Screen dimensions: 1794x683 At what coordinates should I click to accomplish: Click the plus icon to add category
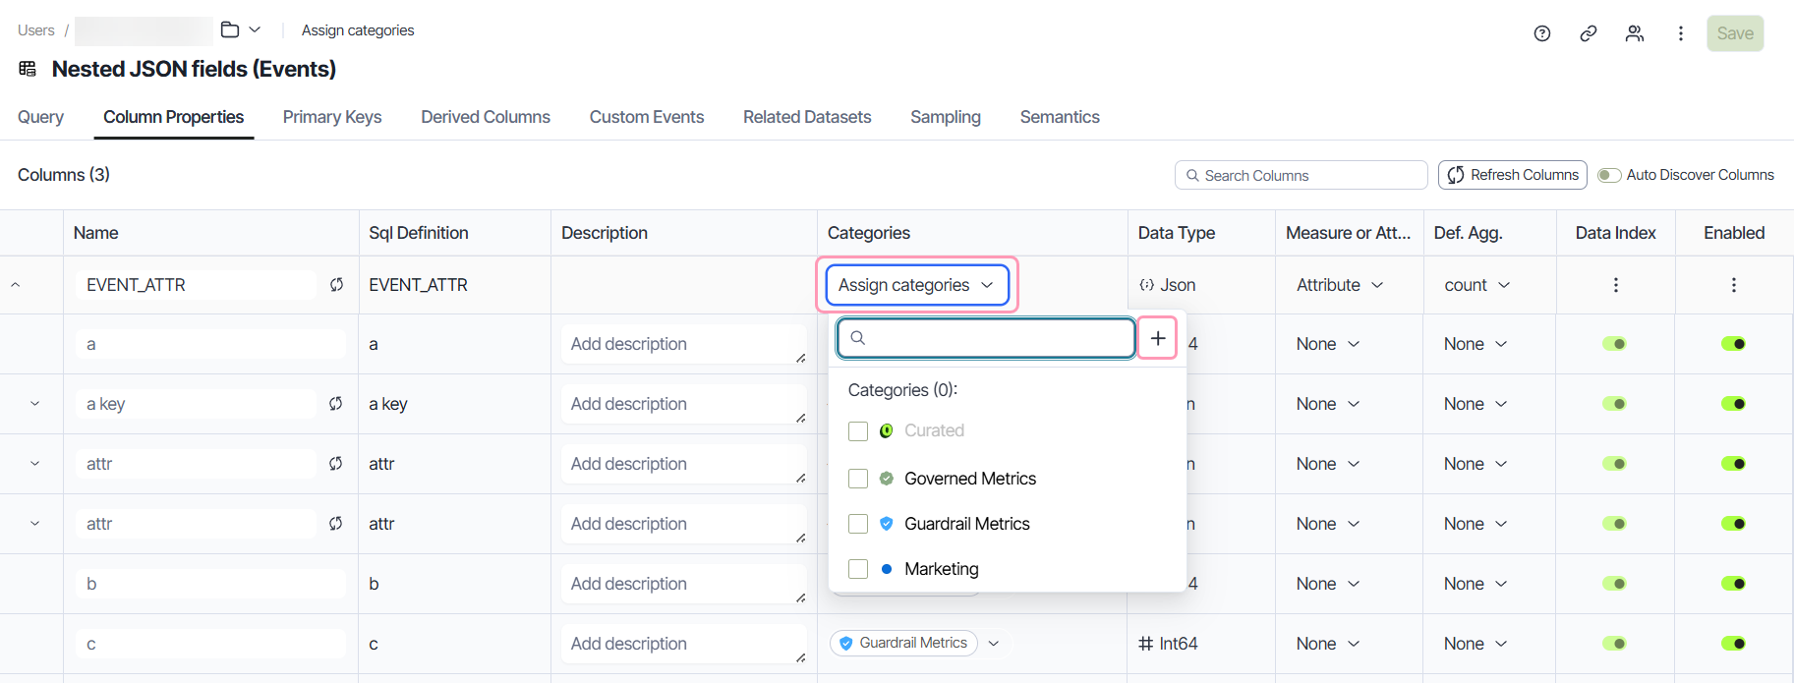(1158, 338)
